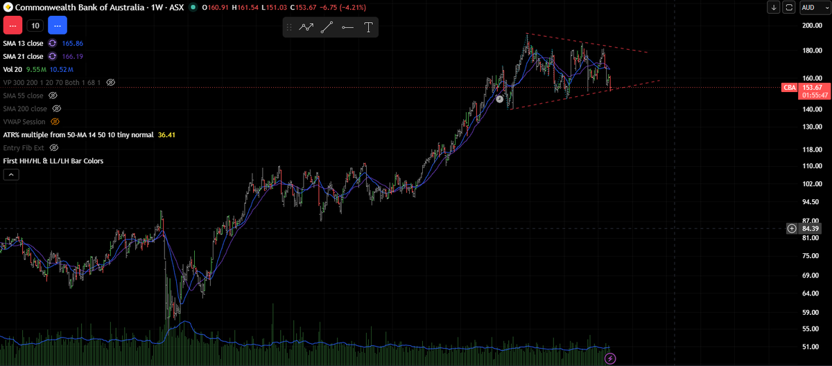Unhide the SMA 55 close indicator

[x=53, y=95]
